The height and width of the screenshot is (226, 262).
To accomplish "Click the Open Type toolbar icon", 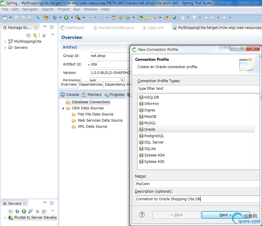I will [x=141, y=18].
